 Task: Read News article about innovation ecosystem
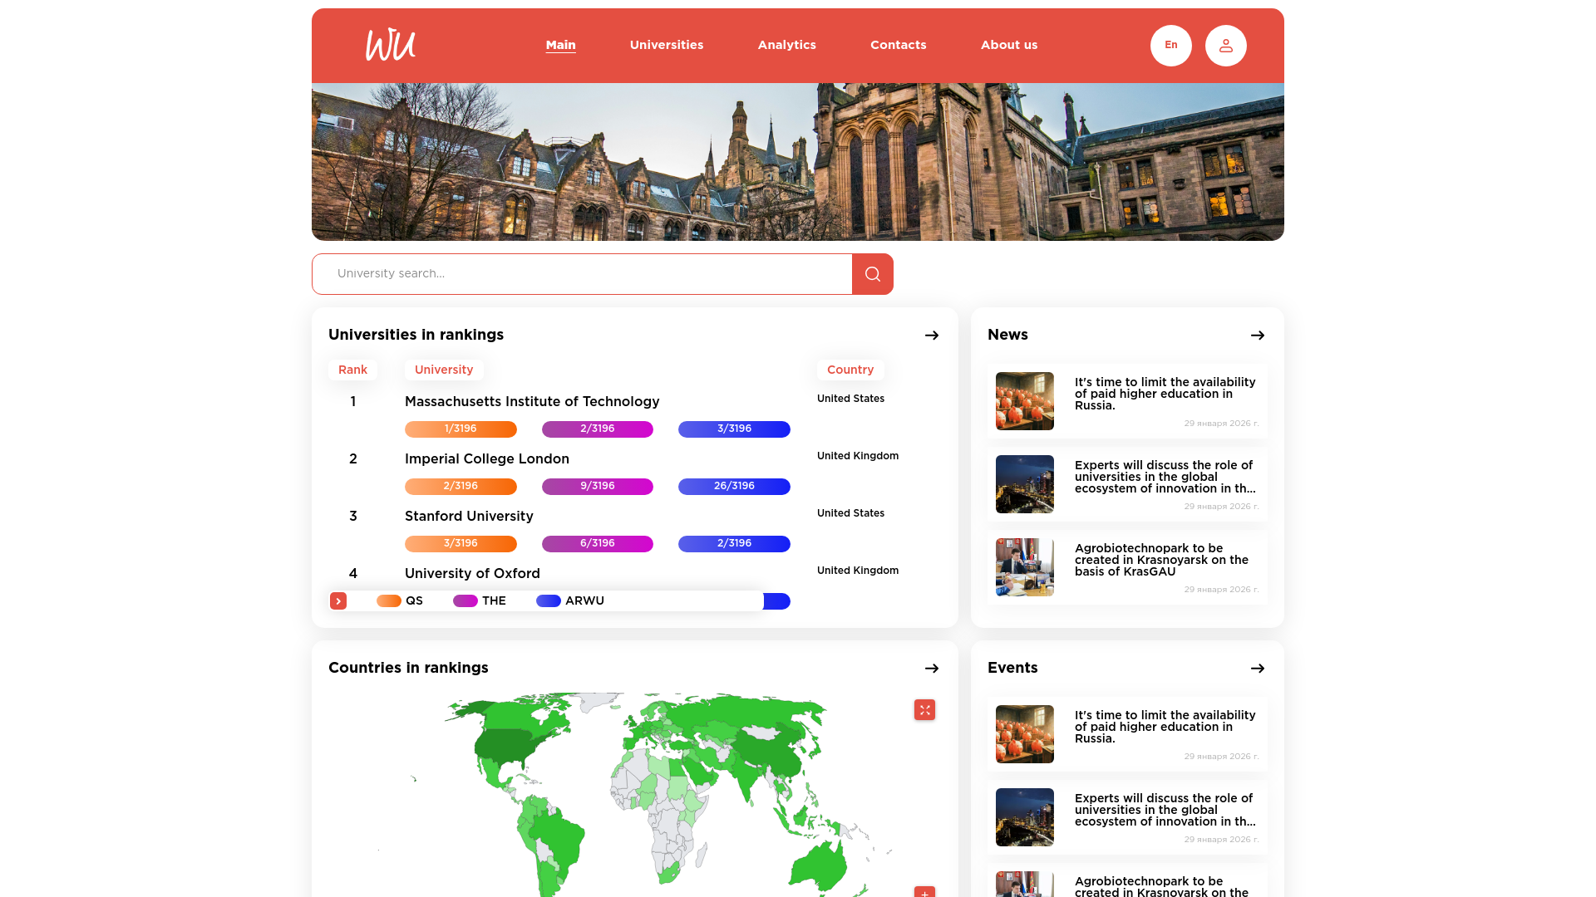pos(1165,477)
